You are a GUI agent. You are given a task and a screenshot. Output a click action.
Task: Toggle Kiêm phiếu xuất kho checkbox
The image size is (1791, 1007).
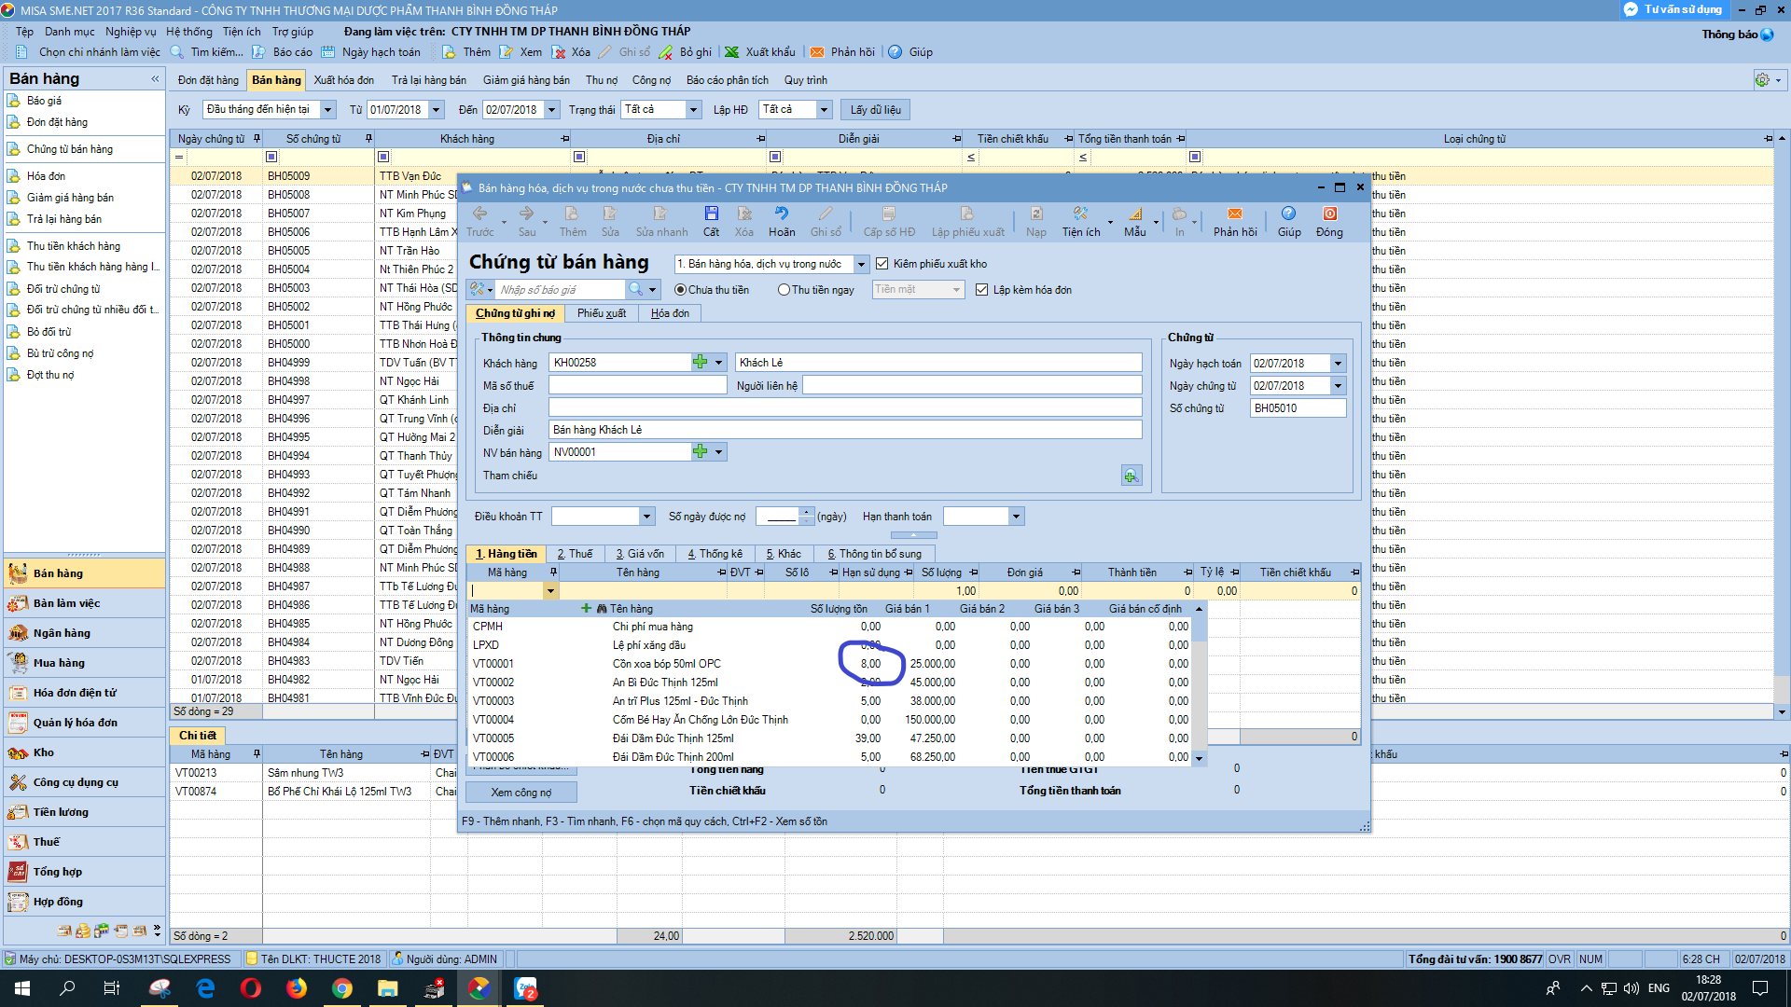[882, 264]
